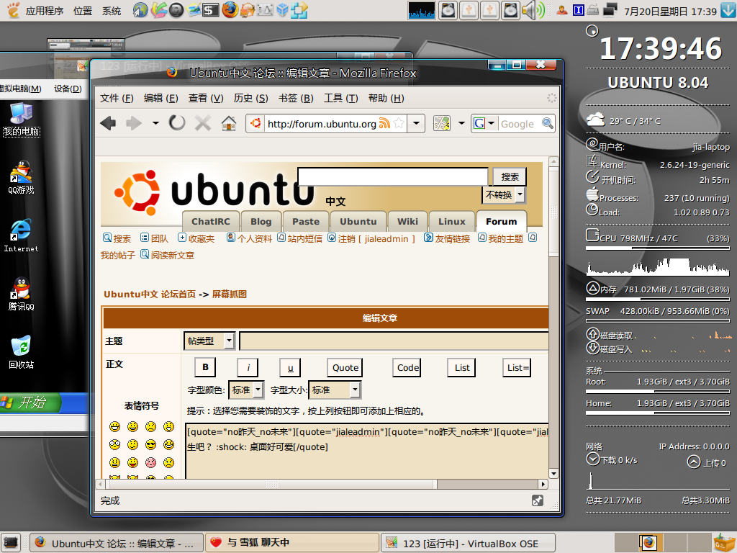Open the 文件 (F) menu in Firefox
This screenshot has width=737, height=553.
point(117,98)
